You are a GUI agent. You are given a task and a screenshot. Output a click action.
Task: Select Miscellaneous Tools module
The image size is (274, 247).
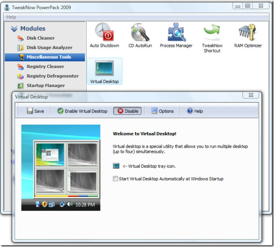coord(45,57)
